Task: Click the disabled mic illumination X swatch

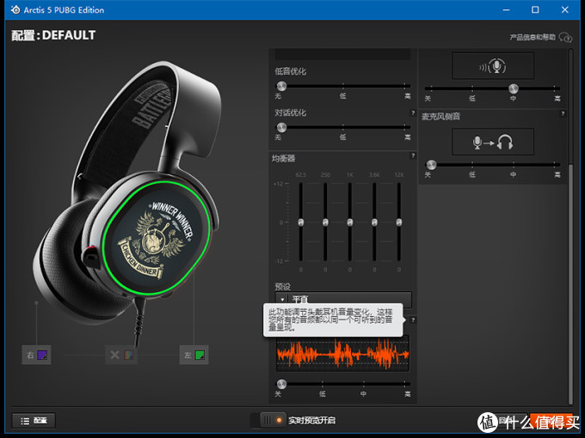Action: point(121,355)
